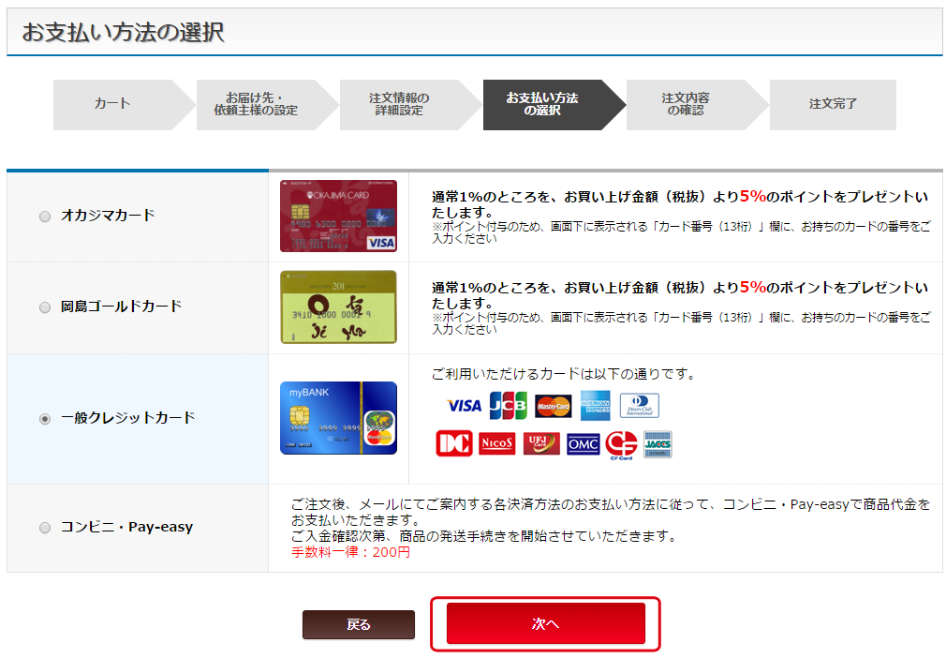Click the JCB card logo
946x658 pixels.
click(508, 405)
